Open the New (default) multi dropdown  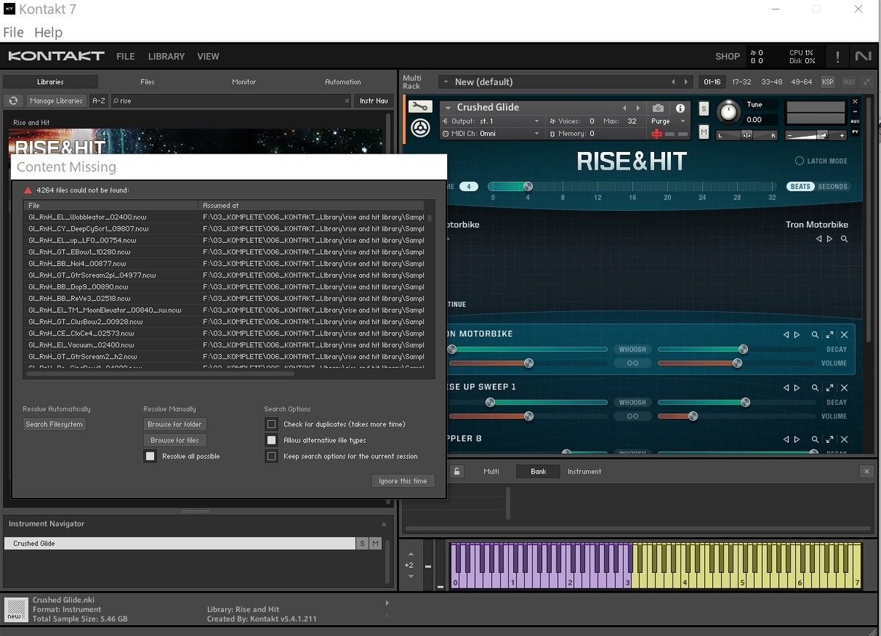click(x=446, y=82)
